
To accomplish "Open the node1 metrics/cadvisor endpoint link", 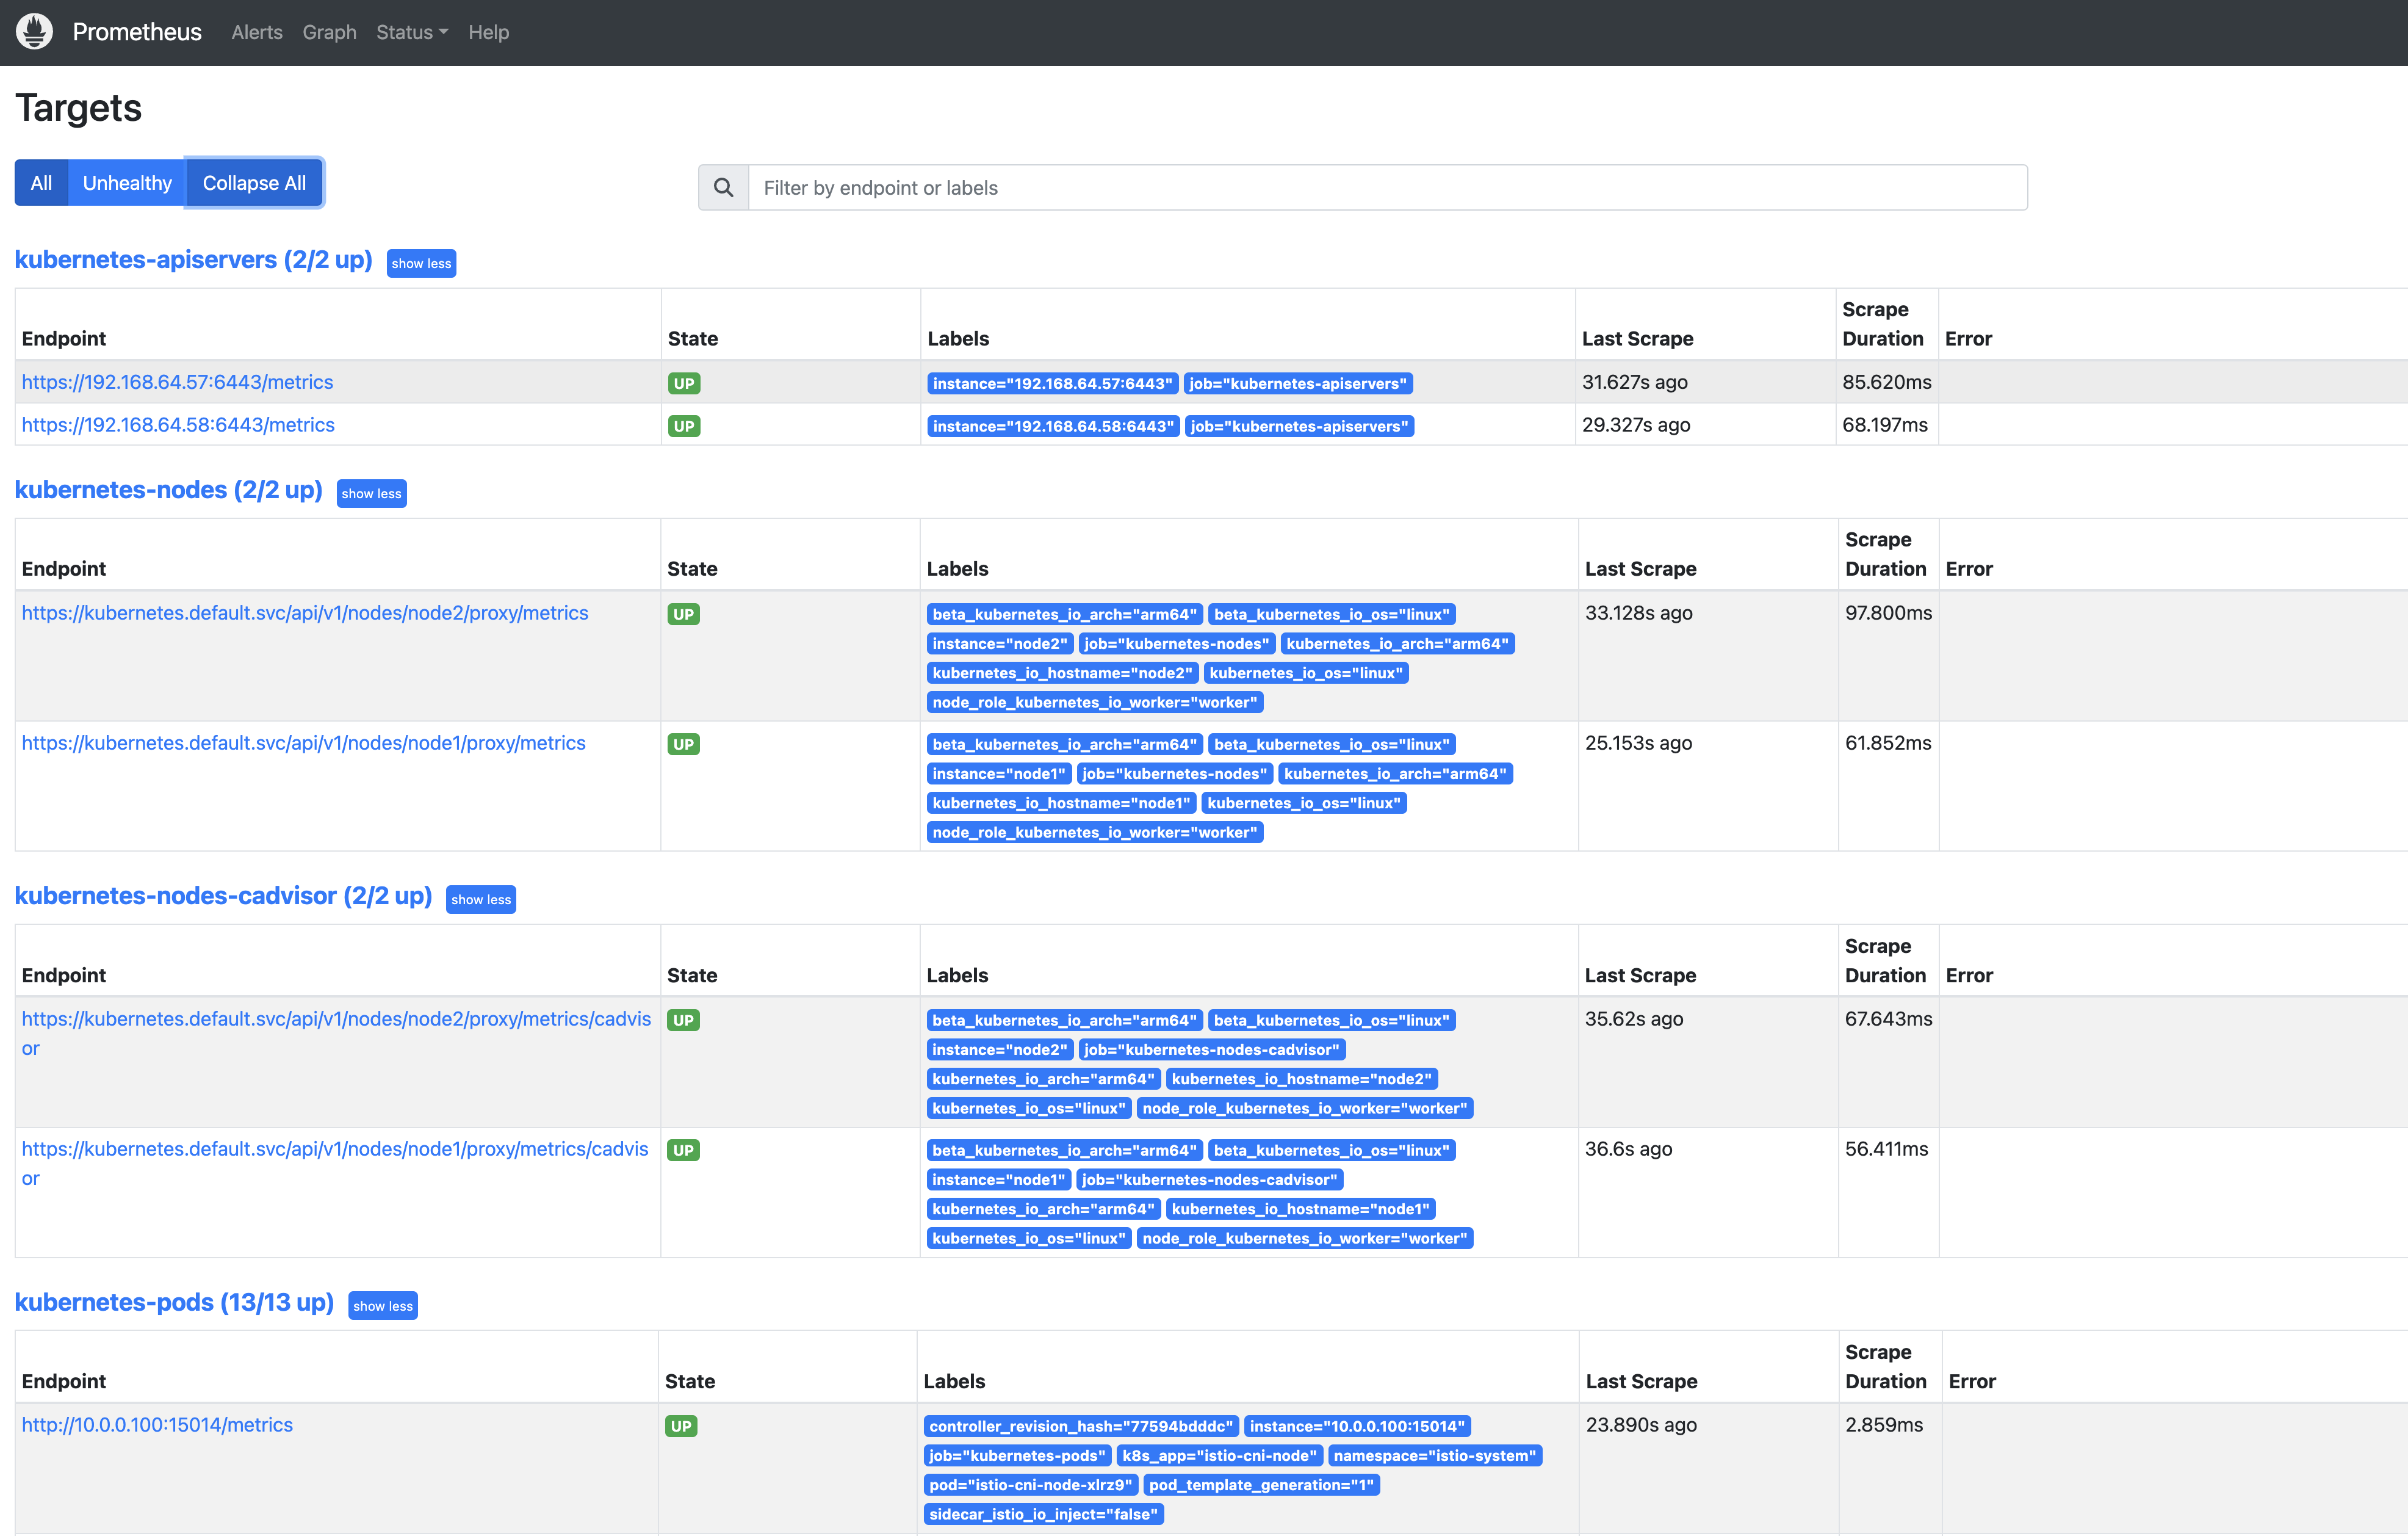I will point(335,1164).
